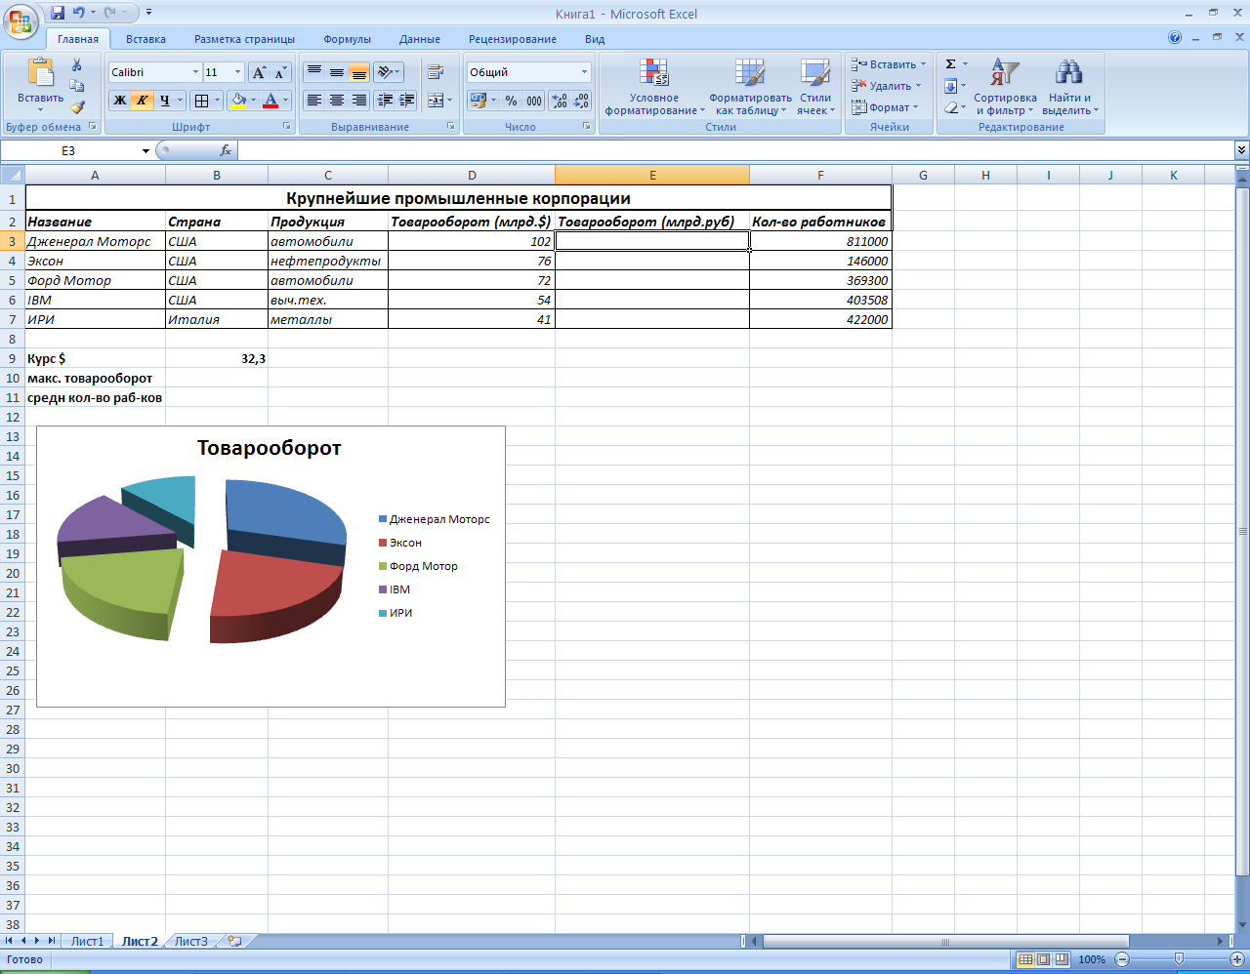Open Format as Table (Форматировать как таблицу)
This screenshot has height=974, width=1250.
(x=750, y=86)
